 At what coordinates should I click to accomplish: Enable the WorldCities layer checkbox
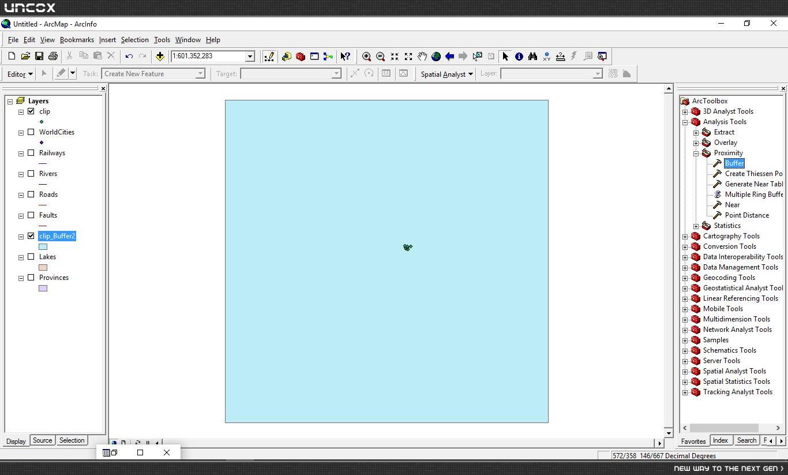[x=31, y=132]
